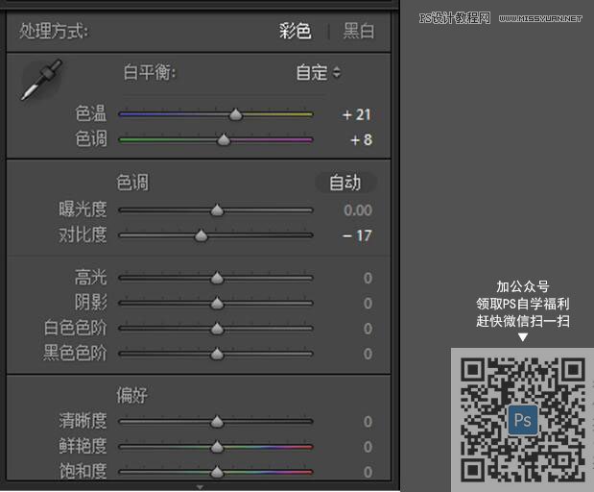Click the 自动 auto tone button
Image resolution: width=594 pixels, height=492 pixels.
tap(345, 183)
